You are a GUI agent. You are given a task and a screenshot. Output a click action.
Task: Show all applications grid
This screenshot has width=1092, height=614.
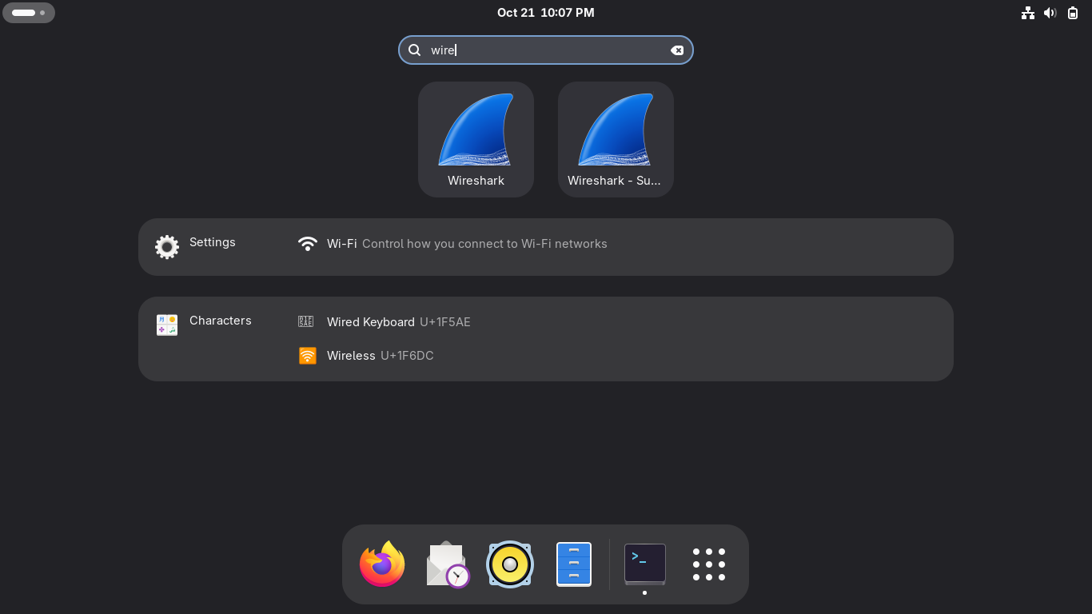click(709, 564)
